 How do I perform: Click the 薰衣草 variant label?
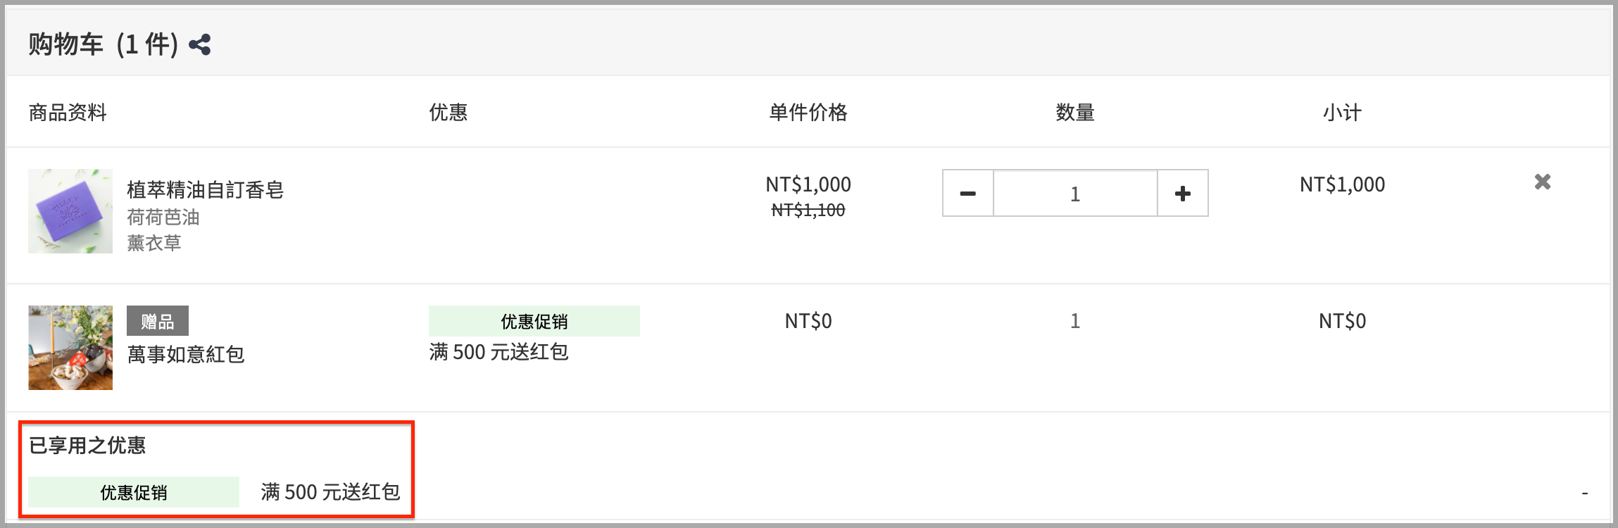(154, 243)
